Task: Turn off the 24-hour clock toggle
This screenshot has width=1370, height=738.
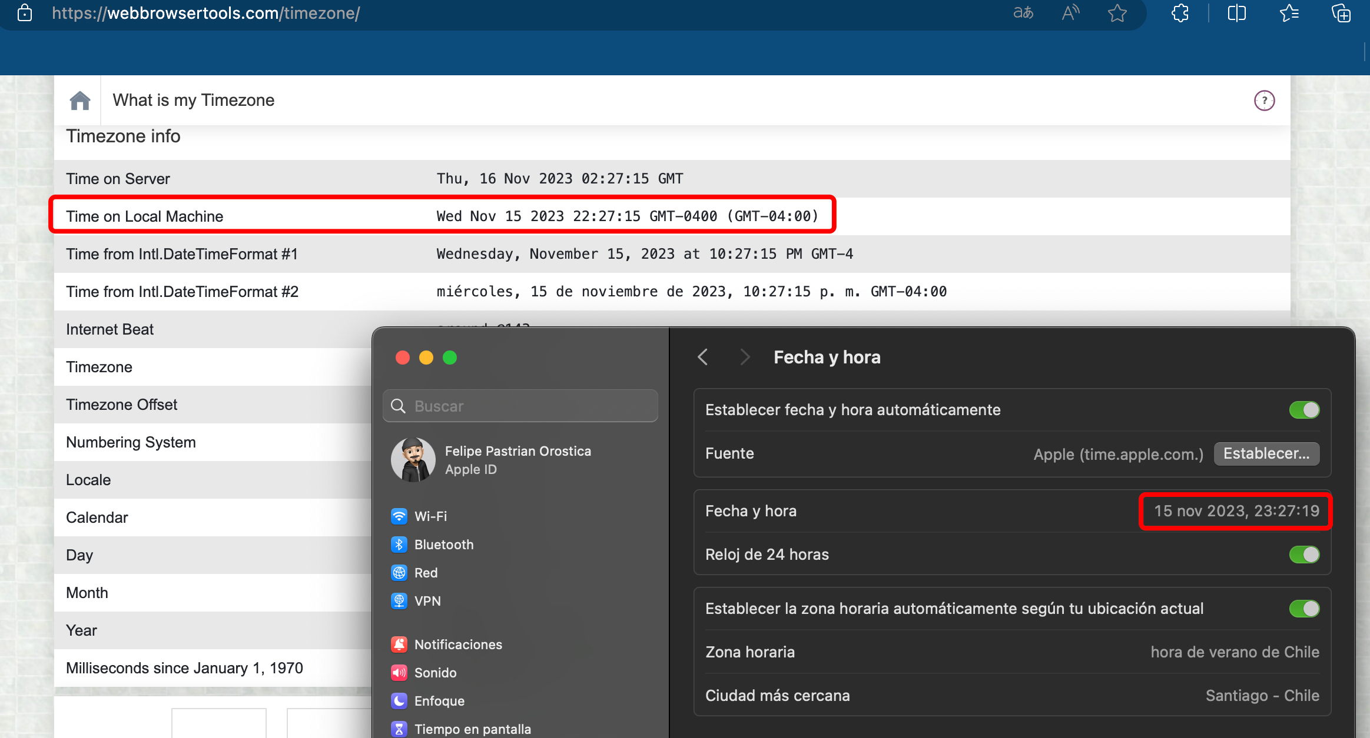Action: (1304, 555)
